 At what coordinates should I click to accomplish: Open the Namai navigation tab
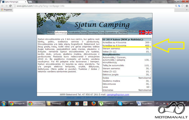pyautogui.click(x=51, y=32)
